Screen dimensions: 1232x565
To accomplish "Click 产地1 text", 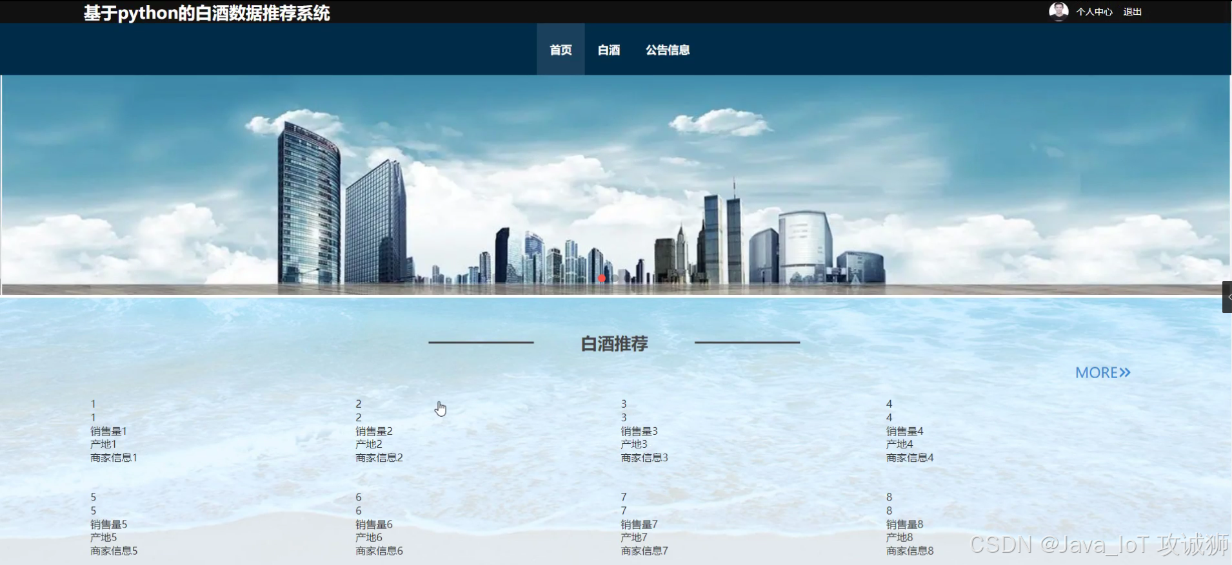I will [x=103, y=444].
